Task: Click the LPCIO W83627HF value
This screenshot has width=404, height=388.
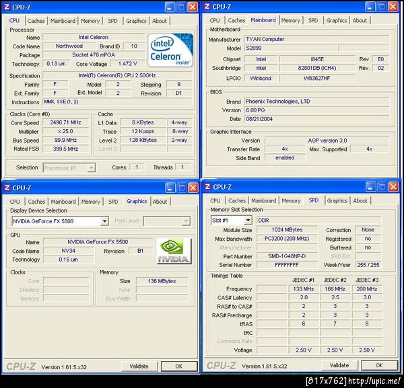Action: [x=317, y=78]
